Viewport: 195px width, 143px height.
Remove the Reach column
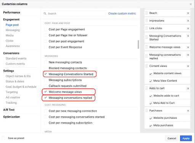pyautogui.click(x=188, y=13)
